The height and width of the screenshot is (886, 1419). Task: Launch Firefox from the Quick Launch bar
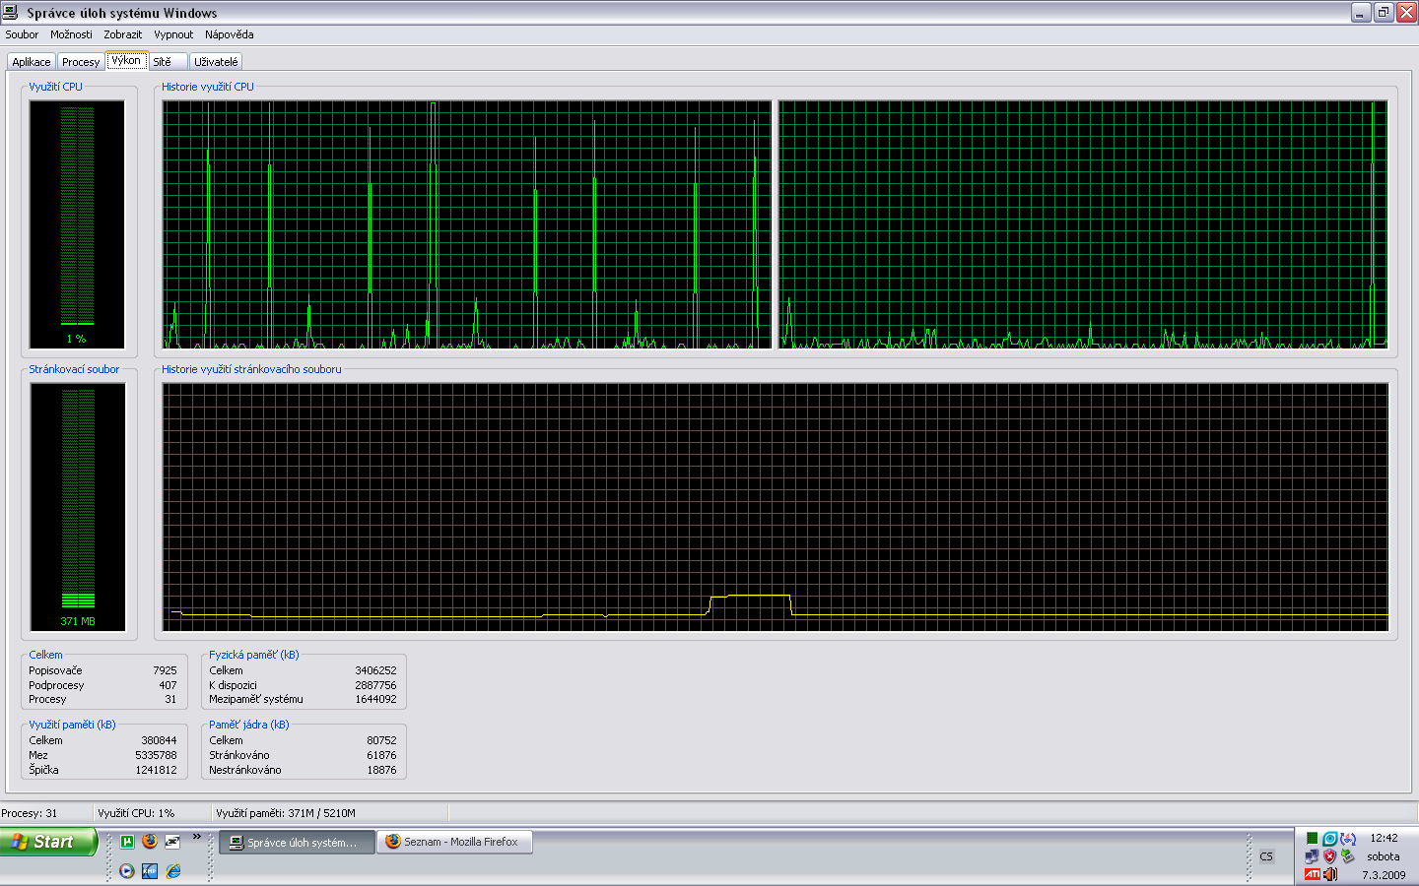coord(150,842)
